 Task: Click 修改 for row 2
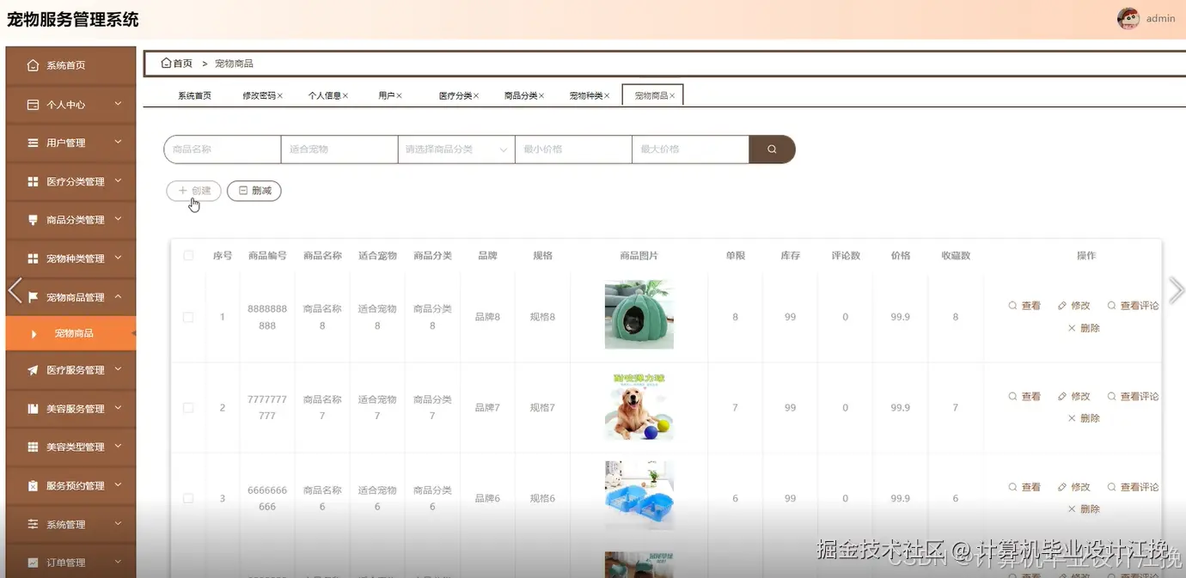pos(1074,397)
